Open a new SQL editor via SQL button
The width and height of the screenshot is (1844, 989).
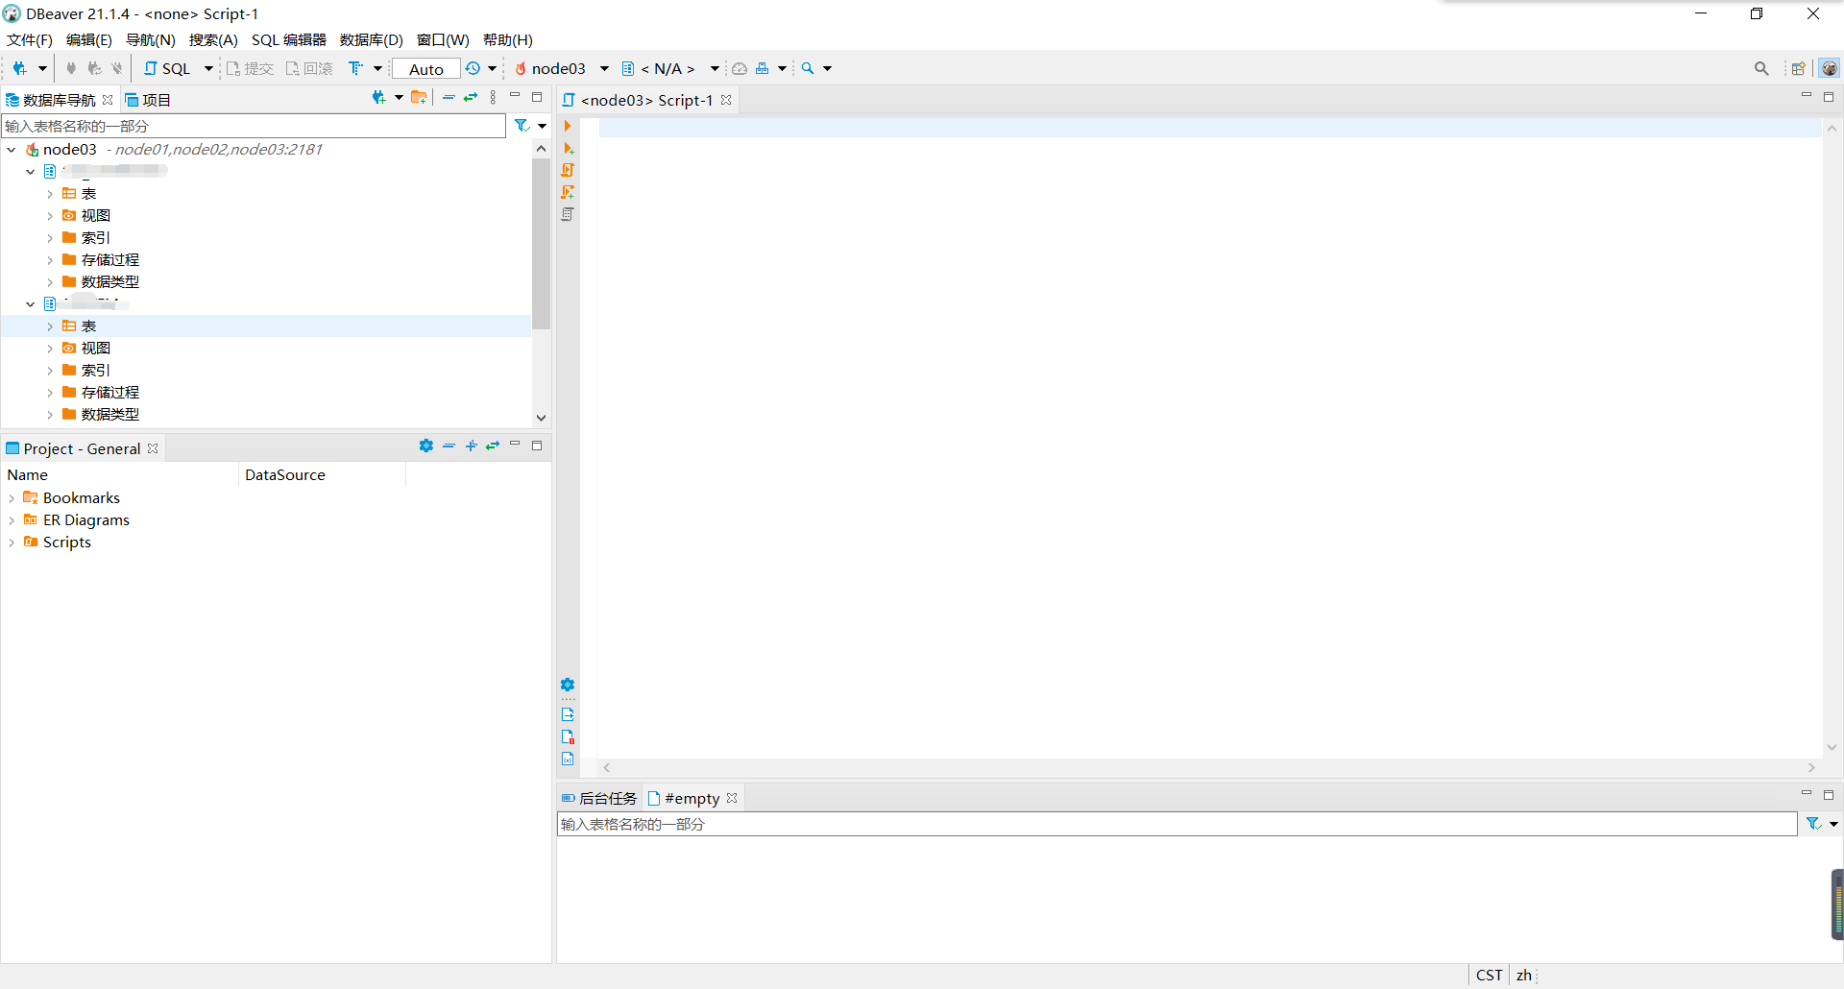[x=168, y=68]
